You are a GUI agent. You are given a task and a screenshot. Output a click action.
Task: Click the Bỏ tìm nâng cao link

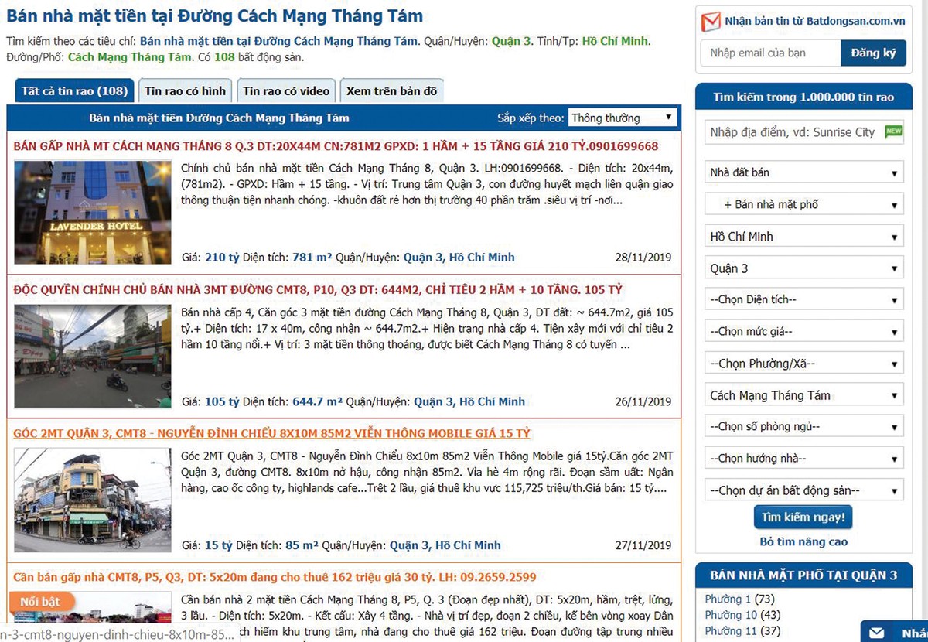[x=803, y=541]
